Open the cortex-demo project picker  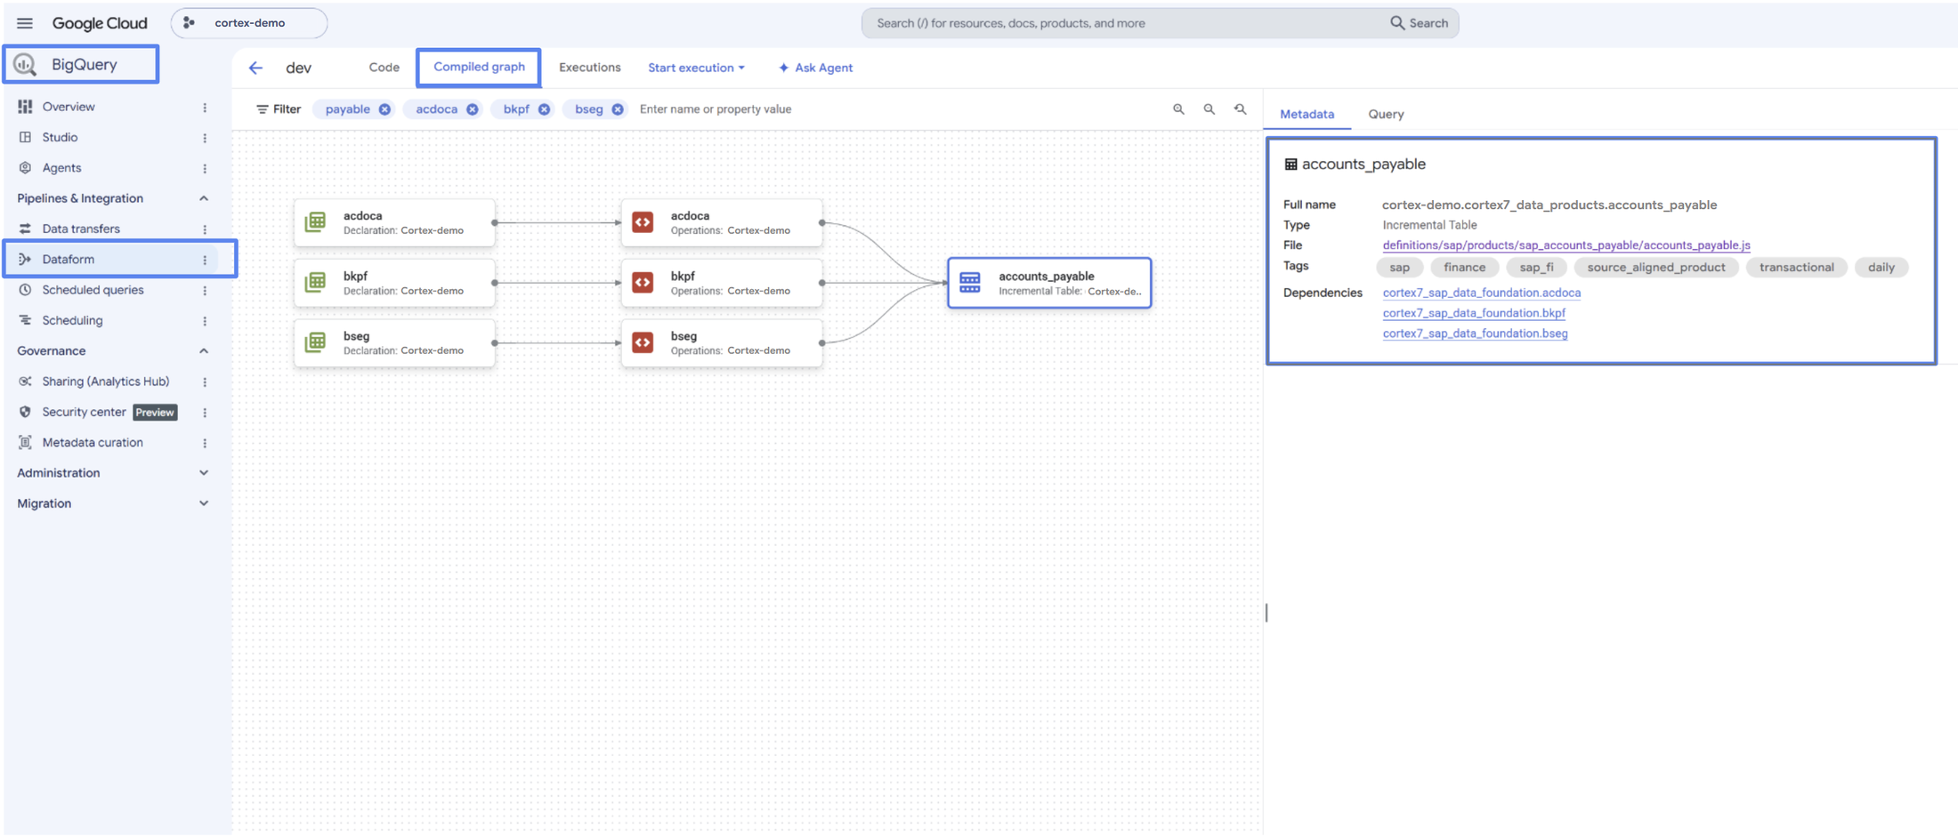(x=249, y=23)
